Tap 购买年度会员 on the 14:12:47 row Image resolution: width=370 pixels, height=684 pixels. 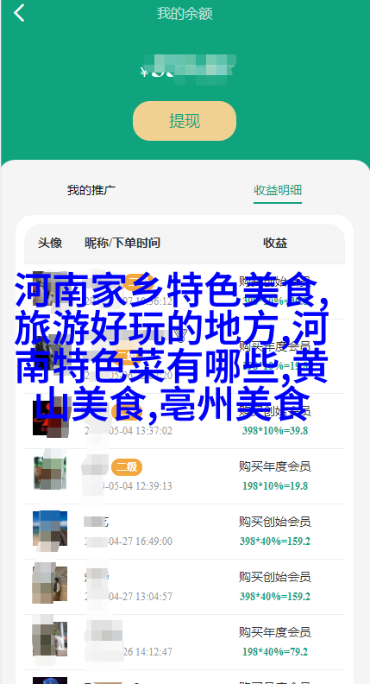pos(274,632)
